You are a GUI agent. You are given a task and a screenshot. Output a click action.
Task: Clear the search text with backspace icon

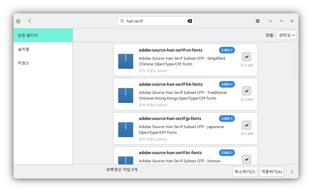tap(190, 21)
